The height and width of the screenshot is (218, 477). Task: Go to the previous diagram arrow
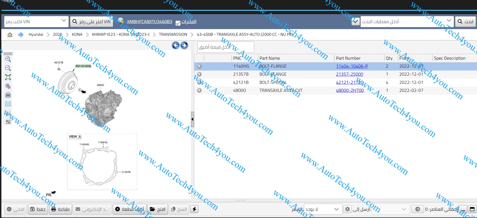[176, 46]
